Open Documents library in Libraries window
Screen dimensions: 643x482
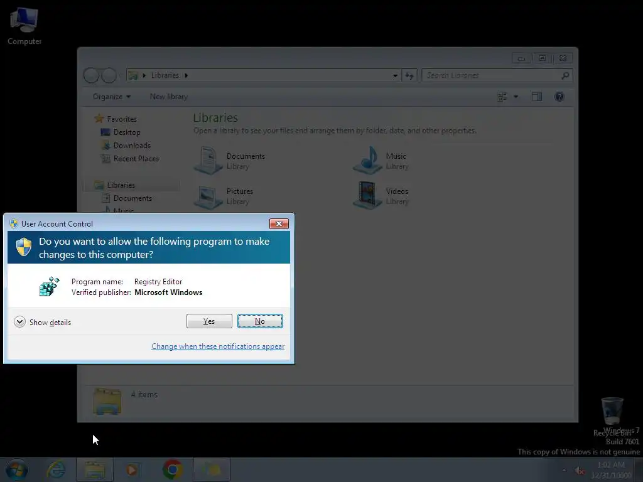[230, 161]
